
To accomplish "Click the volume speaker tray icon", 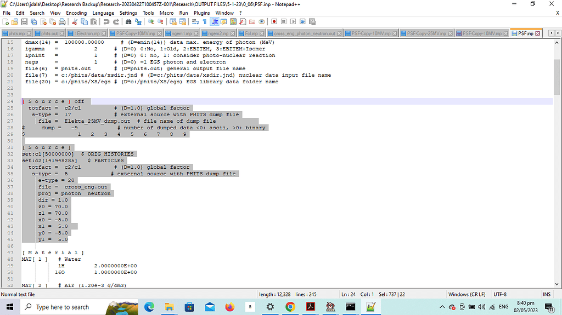I will [482, 307].
